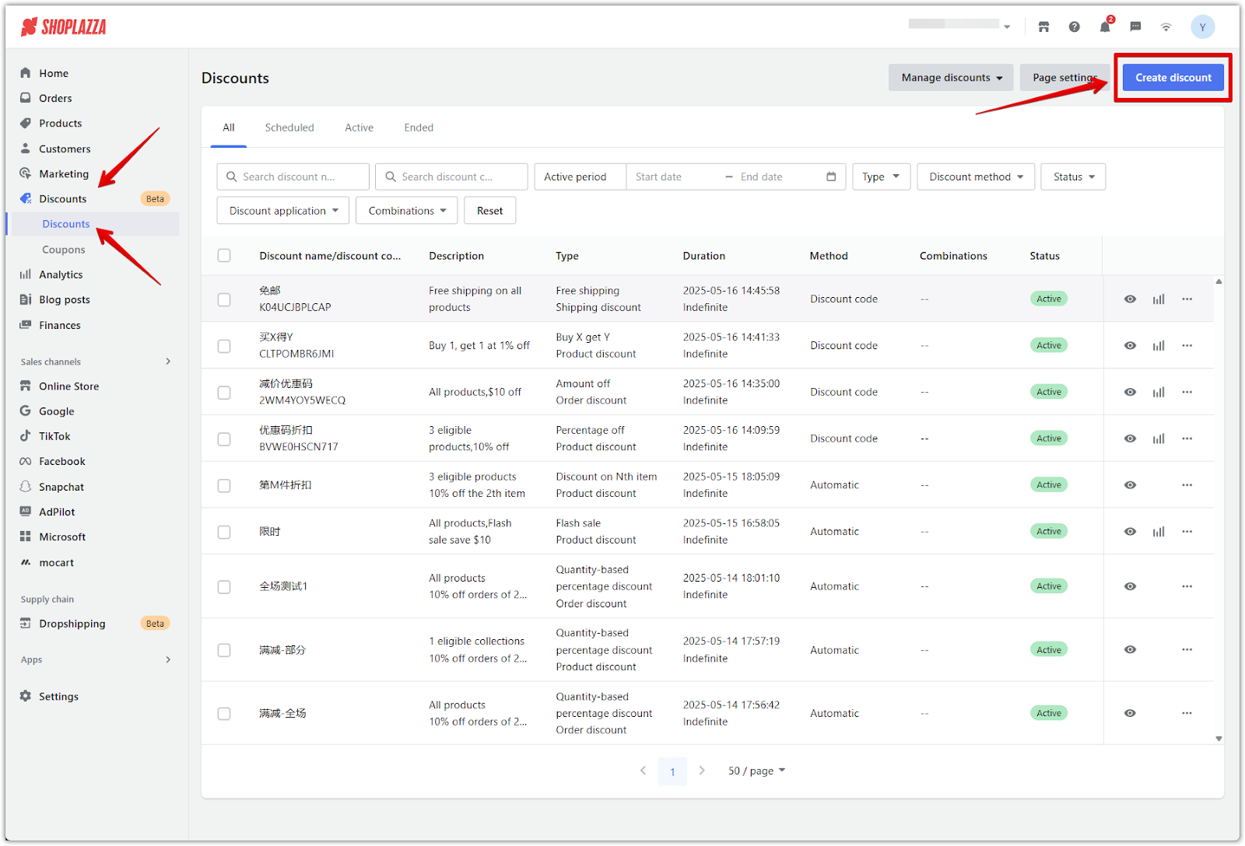Open Coupons in the sidebar
Image resolution: width=1245 pixels, height=846 pixels.
pos(64,250)
